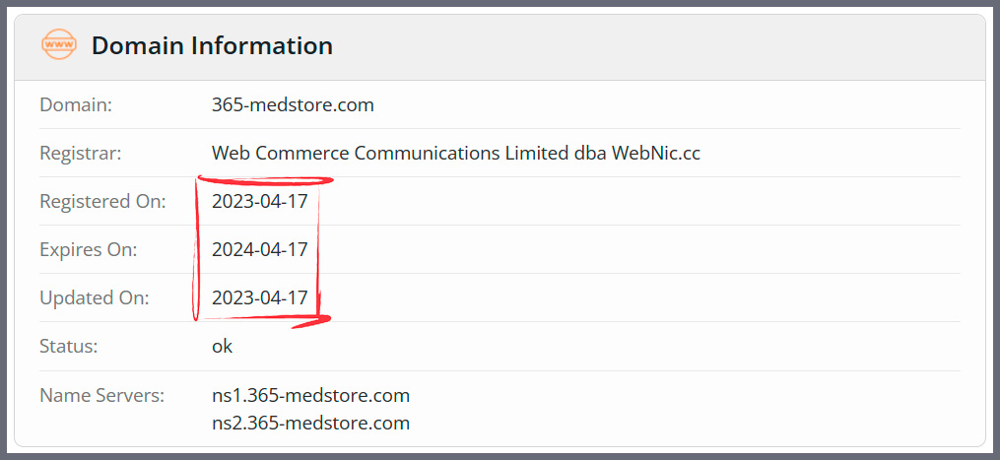Viewport: 1000px width, 460px height.
Task: Click the Registered On: label
Action: [102, 202]
